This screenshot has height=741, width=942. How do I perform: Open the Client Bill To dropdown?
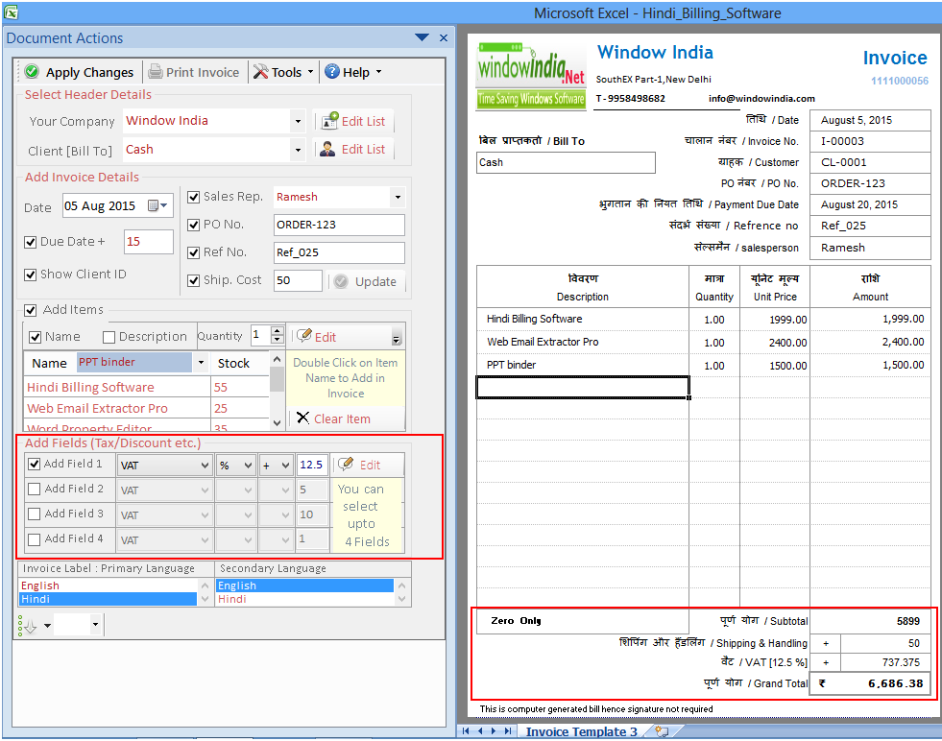[x=298, y=150]
